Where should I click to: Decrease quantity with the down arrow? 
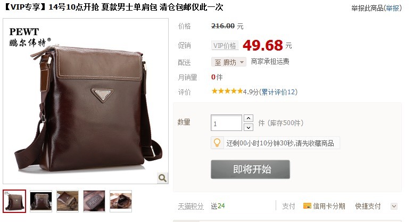(x=249, y=127)
